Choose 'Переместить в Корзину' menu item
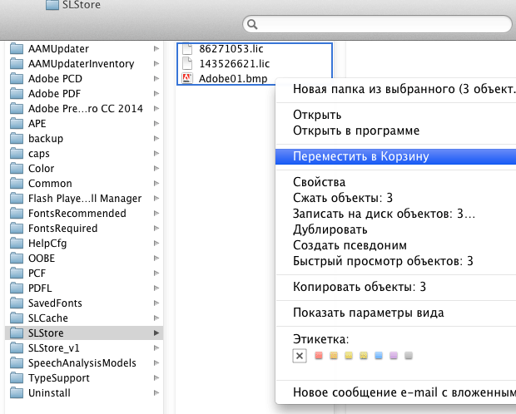This screenshot has height=414, width=516. (x=395, y=156)
